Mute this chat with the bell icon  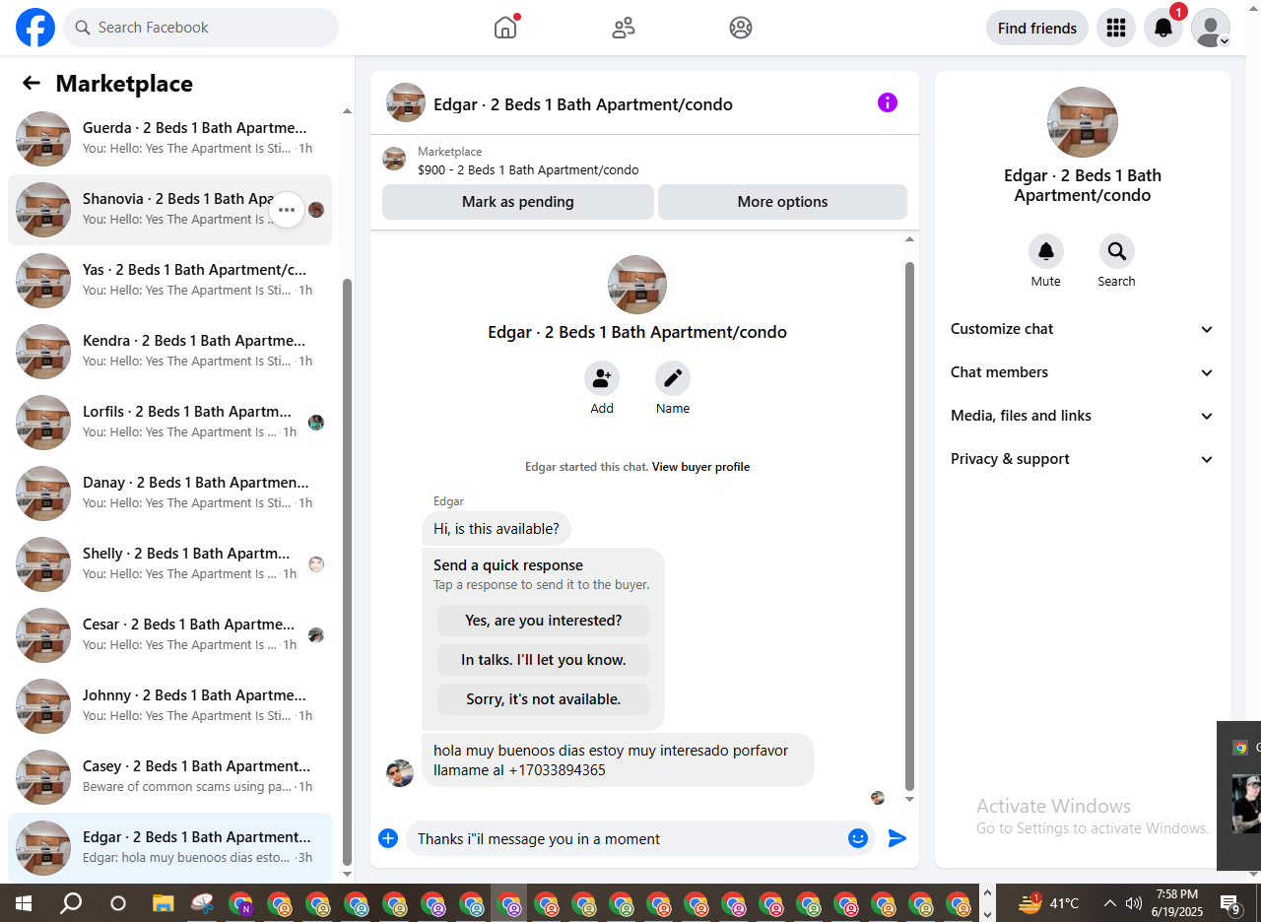pyautogui.click(x=1046, y=251)
